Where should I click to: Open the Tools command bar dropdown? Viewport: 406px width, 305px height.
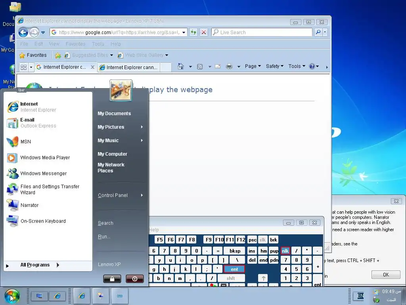(x=297, y=66)
